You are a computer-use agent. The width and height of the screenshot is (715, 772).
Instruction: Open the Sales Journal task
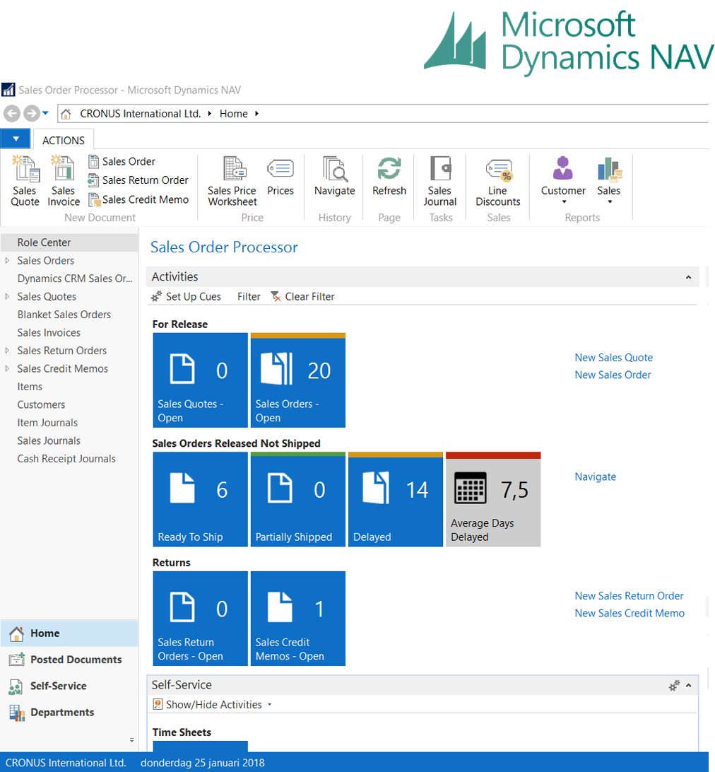(x=440, y=181)
